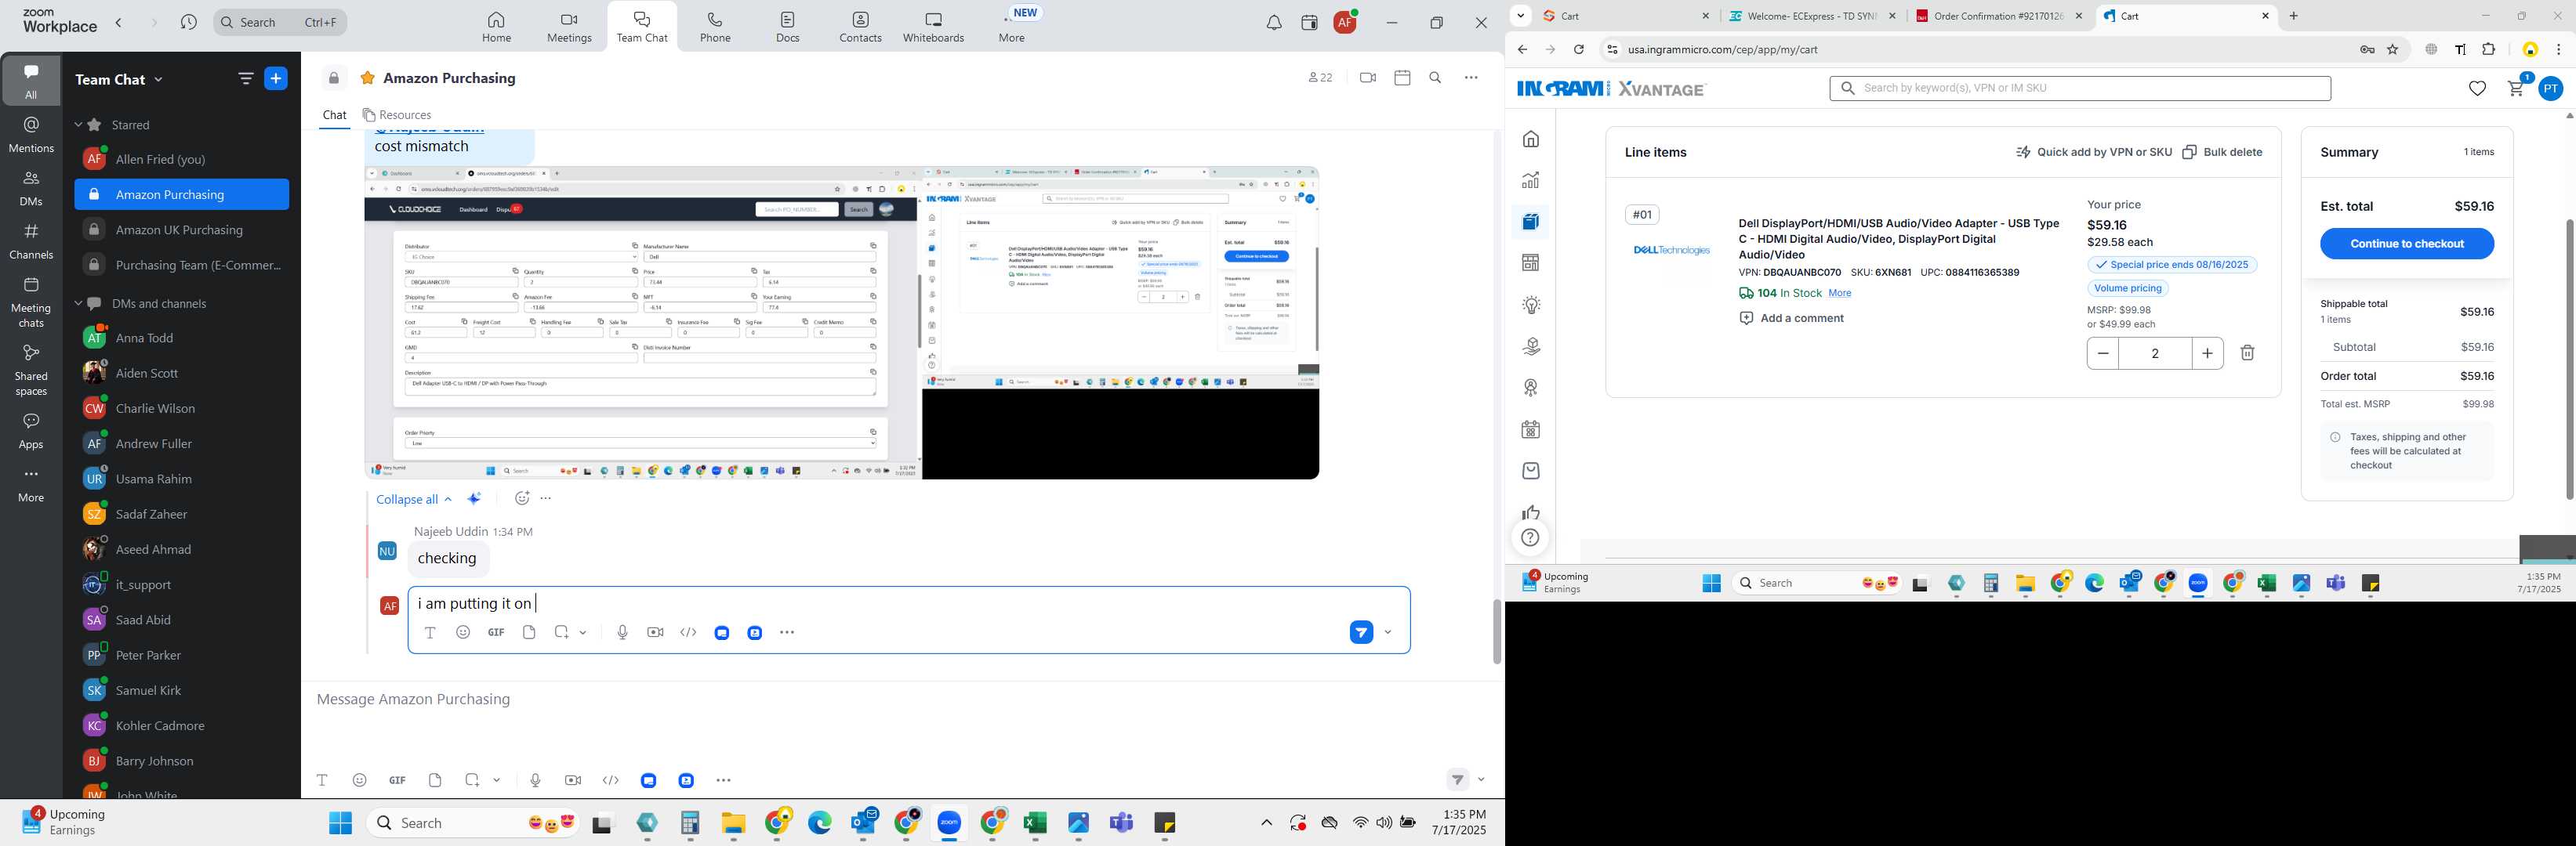The width and height of the screenshot is (2576, 846).
Task: Open Ingram help question mark
Action: tap(1530, 538)
